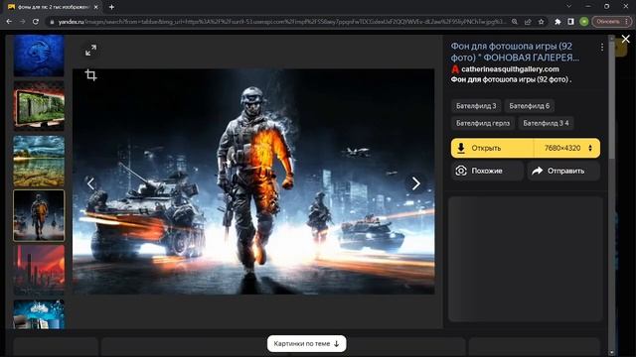
Task: Select the blue emblem thumbnail
Action: [x=39, y=56]
